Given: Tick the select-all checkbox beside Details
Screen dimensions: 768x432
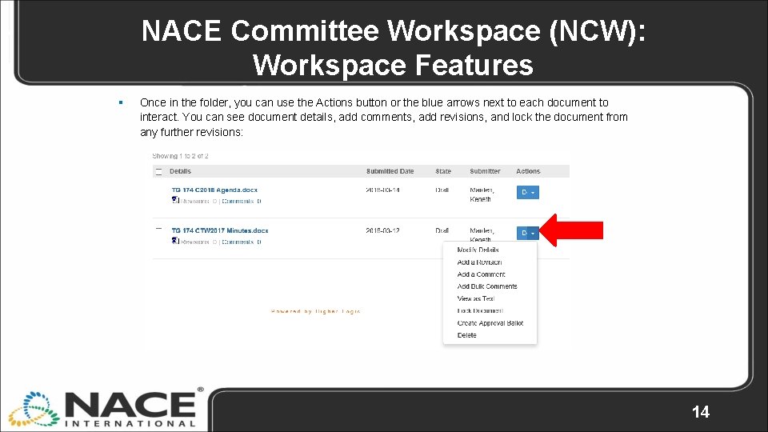Looking at the screenshot, I should (x=158, y=171).
